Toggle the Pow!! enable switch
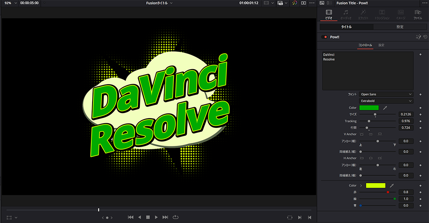 pos(324,37)
